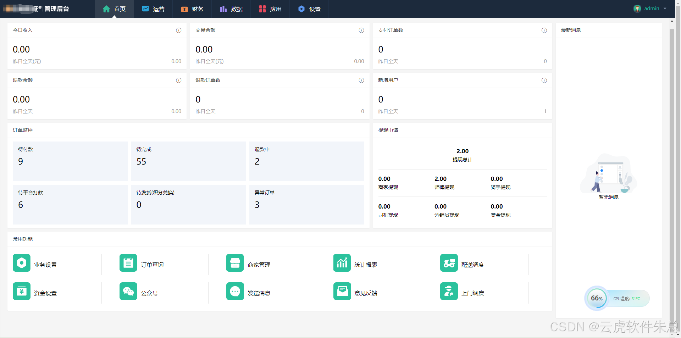Open the 发送消息 chat bubble icon
681x338 pixels.
coord(235,291)
